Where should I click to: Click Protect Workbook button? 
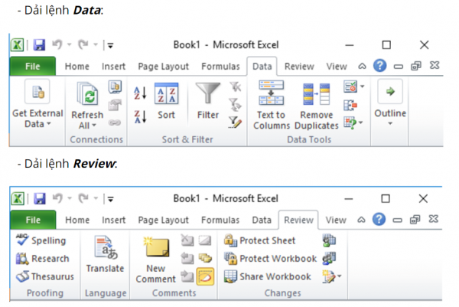point(270,258)
